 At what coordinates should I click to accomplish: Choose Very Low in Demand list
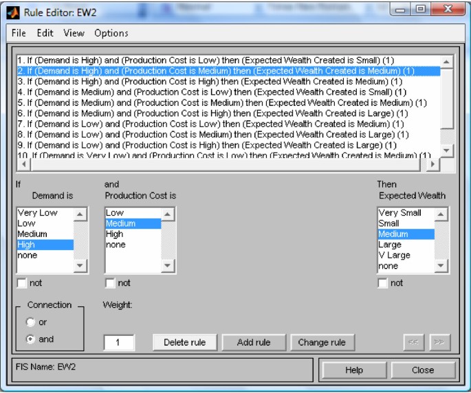45,213
